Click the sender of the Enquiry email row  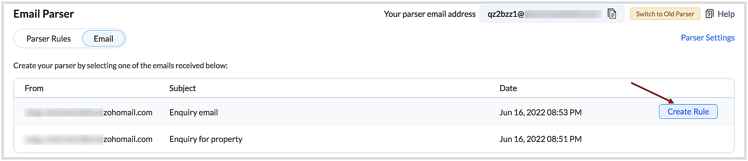[x=89, y=112]
